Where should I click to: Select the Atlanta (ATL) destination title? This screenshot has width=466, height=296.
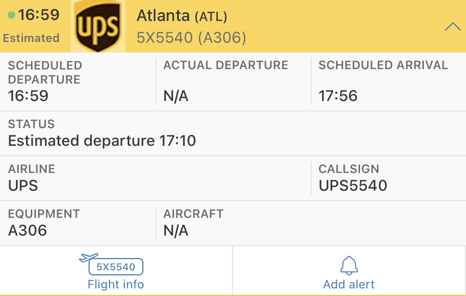click(x=181, y=16)
